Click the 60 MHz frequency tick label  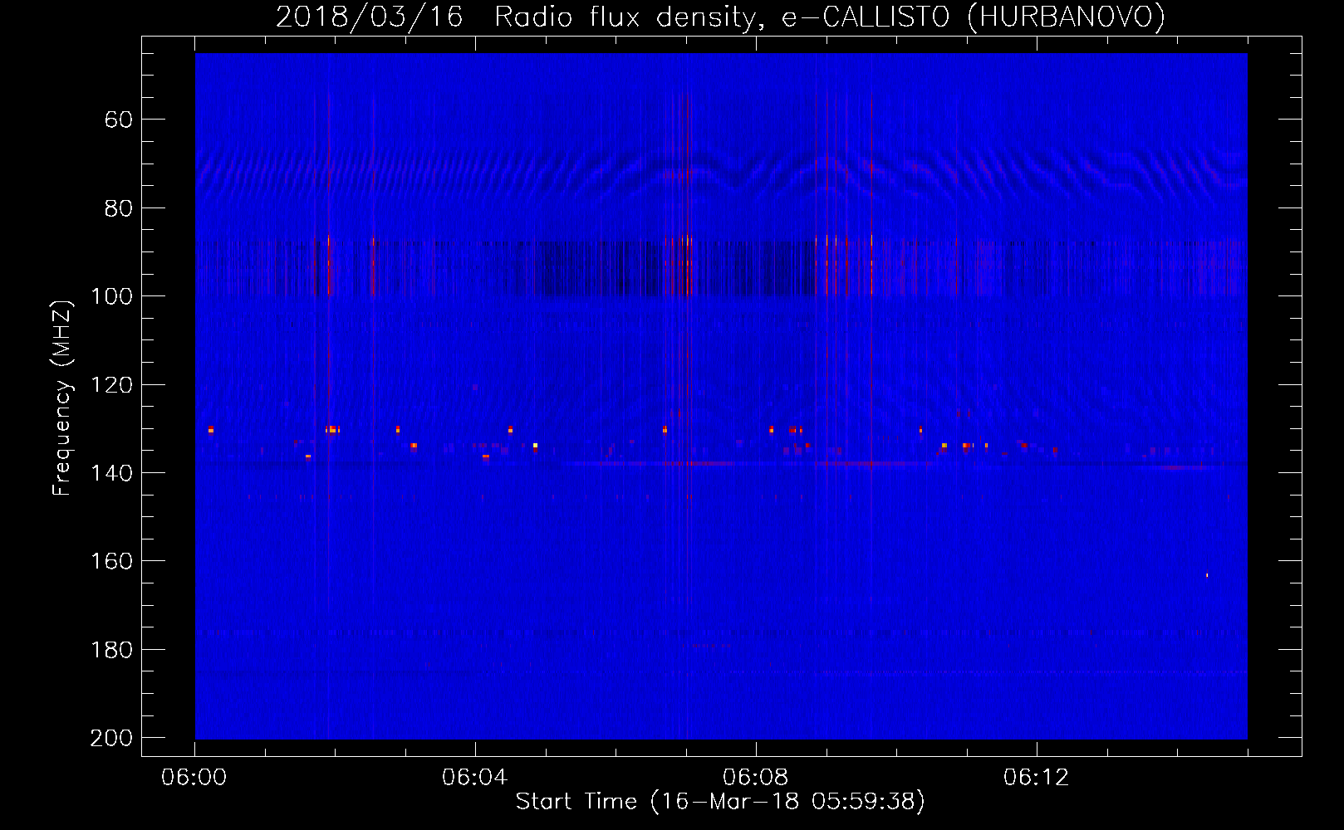(x=118, y=120)
